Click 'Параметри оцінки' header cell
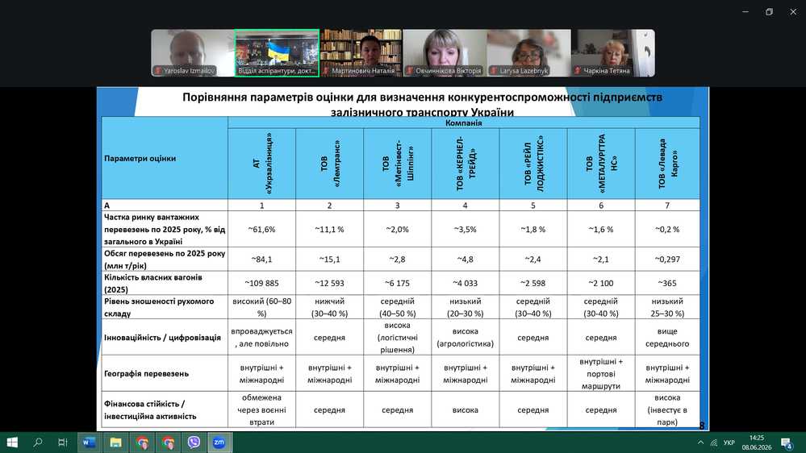Screen dimensions: 806x453 (x=165, y=158)
